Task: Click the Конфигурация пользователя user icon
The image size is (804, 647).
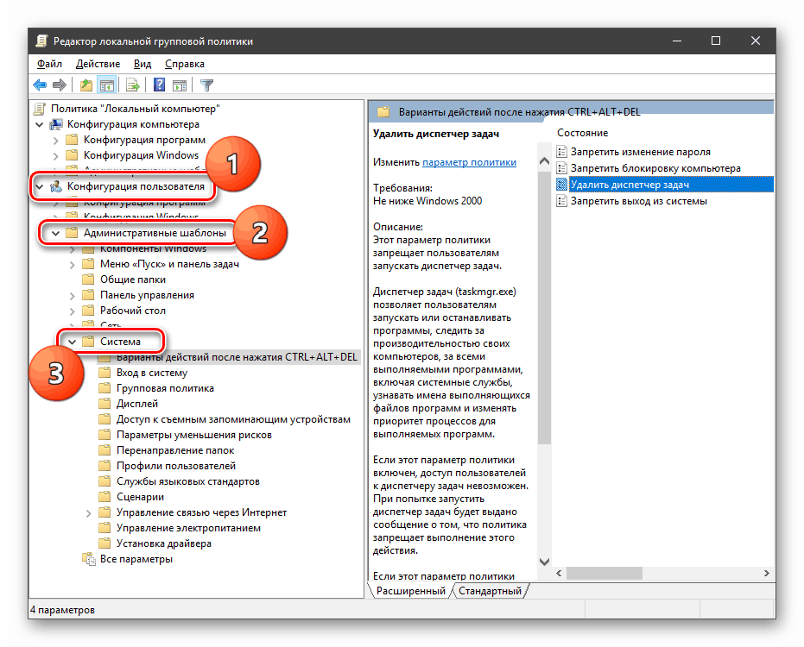Action: [56, 186]
